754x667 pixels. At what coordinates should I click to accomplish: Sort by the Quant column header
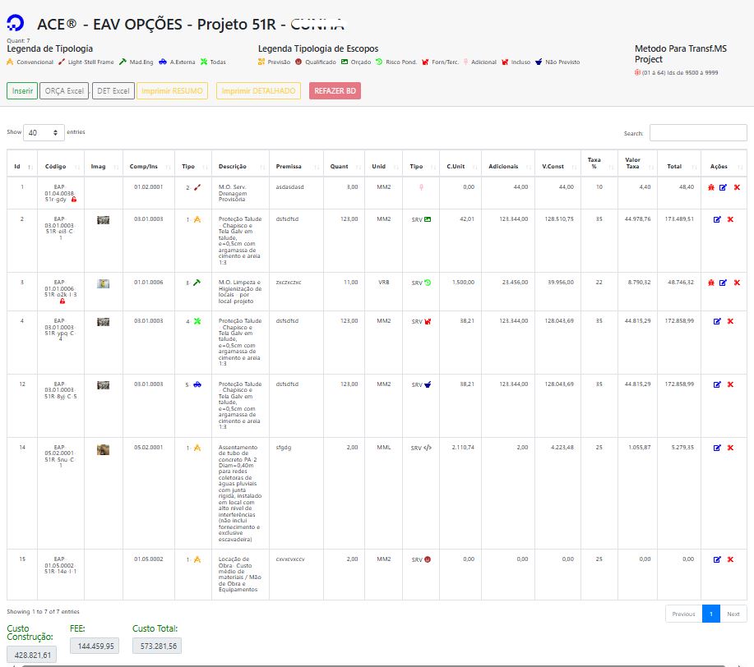point(340,167)
